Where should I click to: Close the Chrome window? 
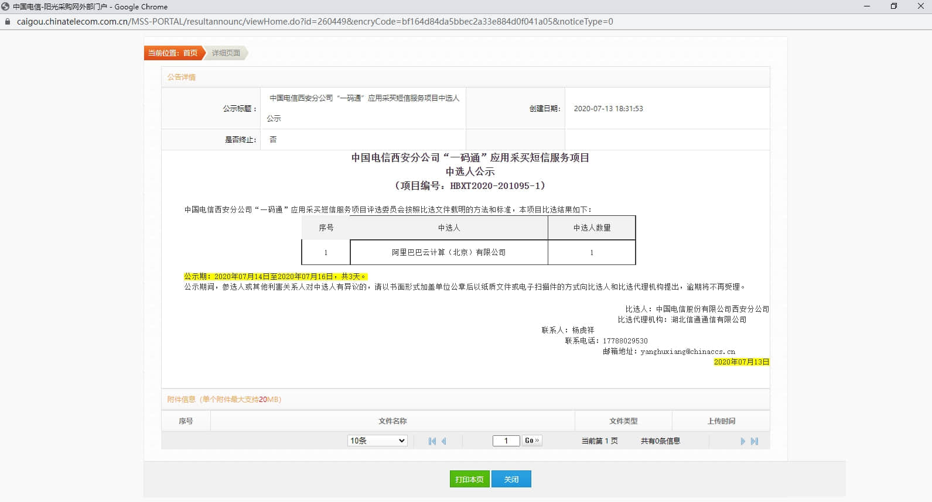(x=920, y=6)
